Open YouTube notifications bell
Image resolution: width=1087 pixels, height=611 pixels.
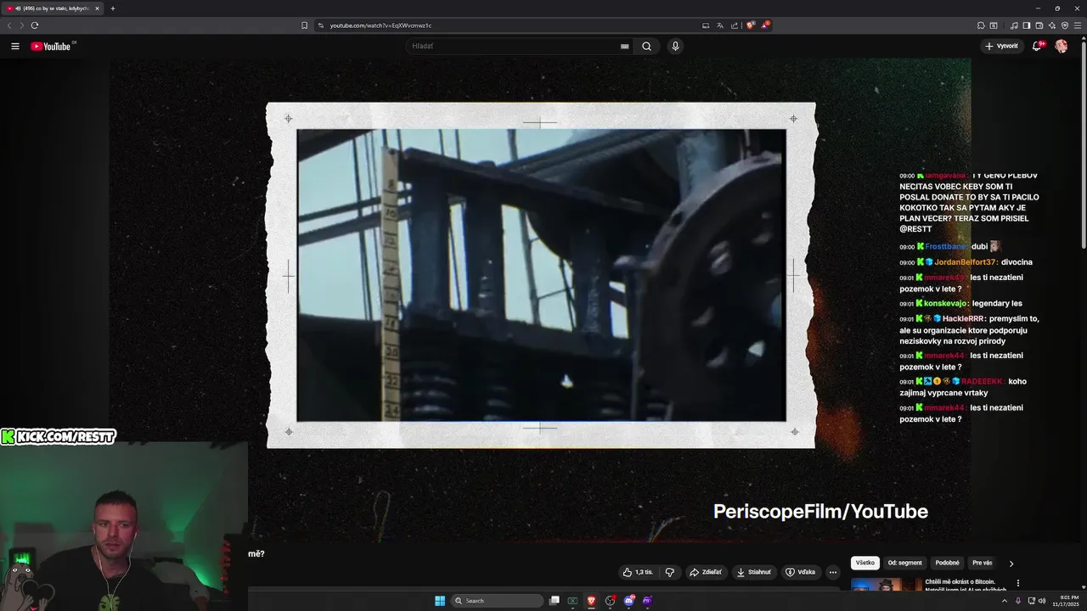[x=1037, y=46]
